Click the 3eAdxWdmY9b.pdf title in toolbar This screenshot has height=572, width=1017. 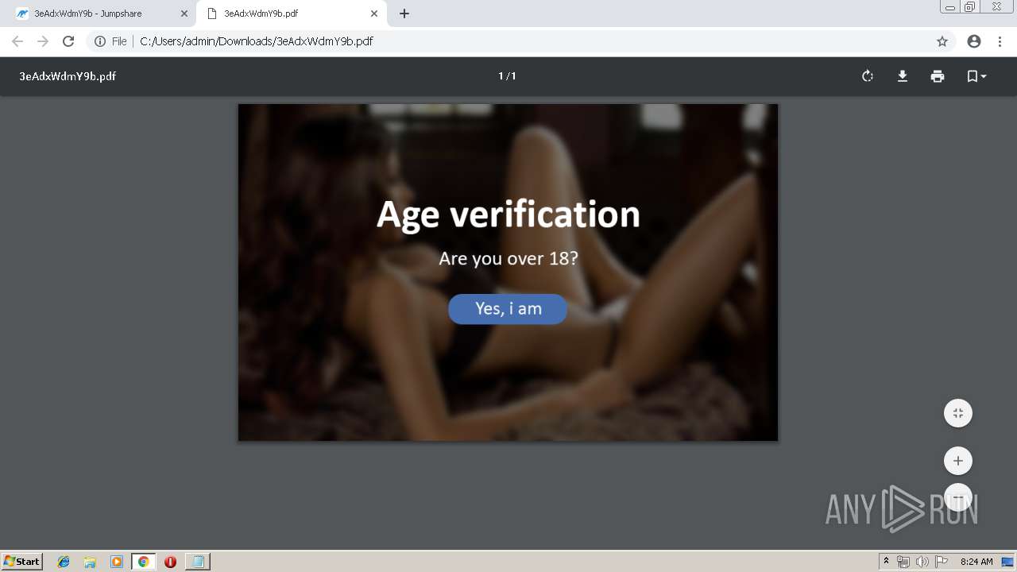coord(68,76)
